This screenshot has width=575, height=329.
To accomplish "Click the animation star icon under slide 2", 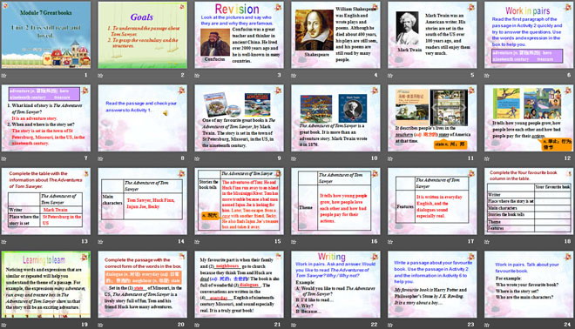I will [100, 76].
